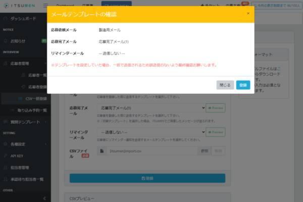Viewport: 303px width, 202px height.
Task: Click the monthly interview quota box at top right
Action: click(277, 6)
